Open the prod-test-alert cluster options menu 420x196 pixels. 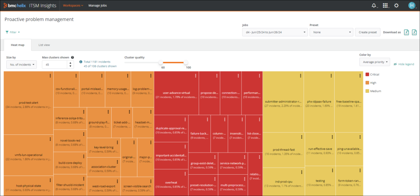click(x=50, y=75)
